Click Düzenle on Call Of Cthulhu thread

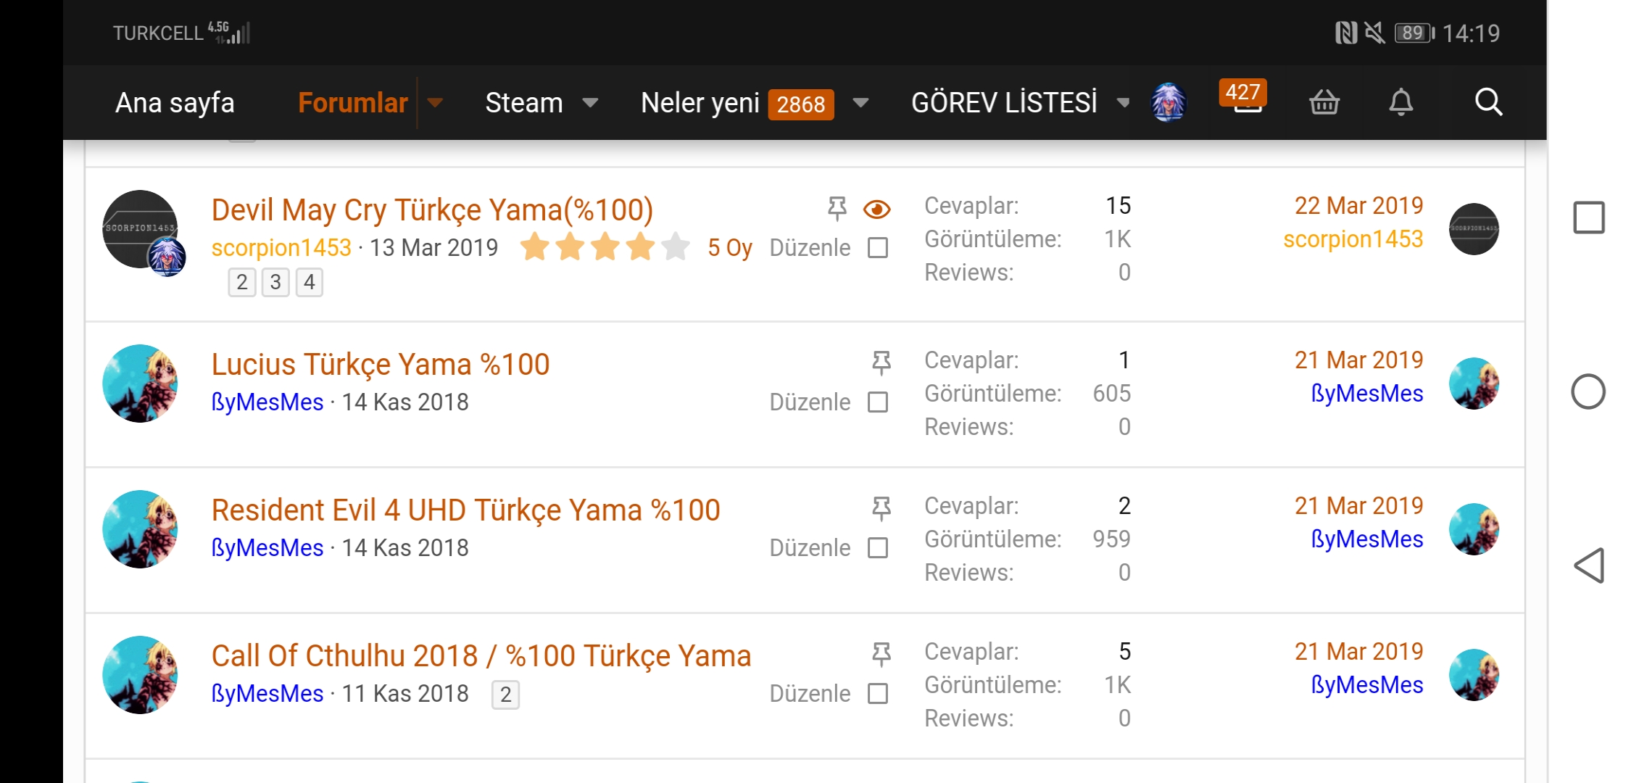pyautogui.click(x=810, y=694)
